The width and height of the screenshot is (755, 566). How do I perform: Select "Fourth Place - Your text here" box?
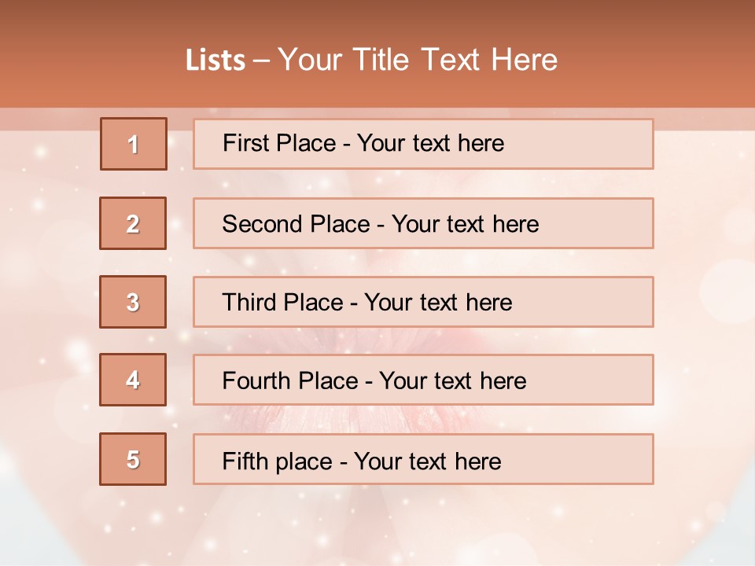[x=423, y=380]
